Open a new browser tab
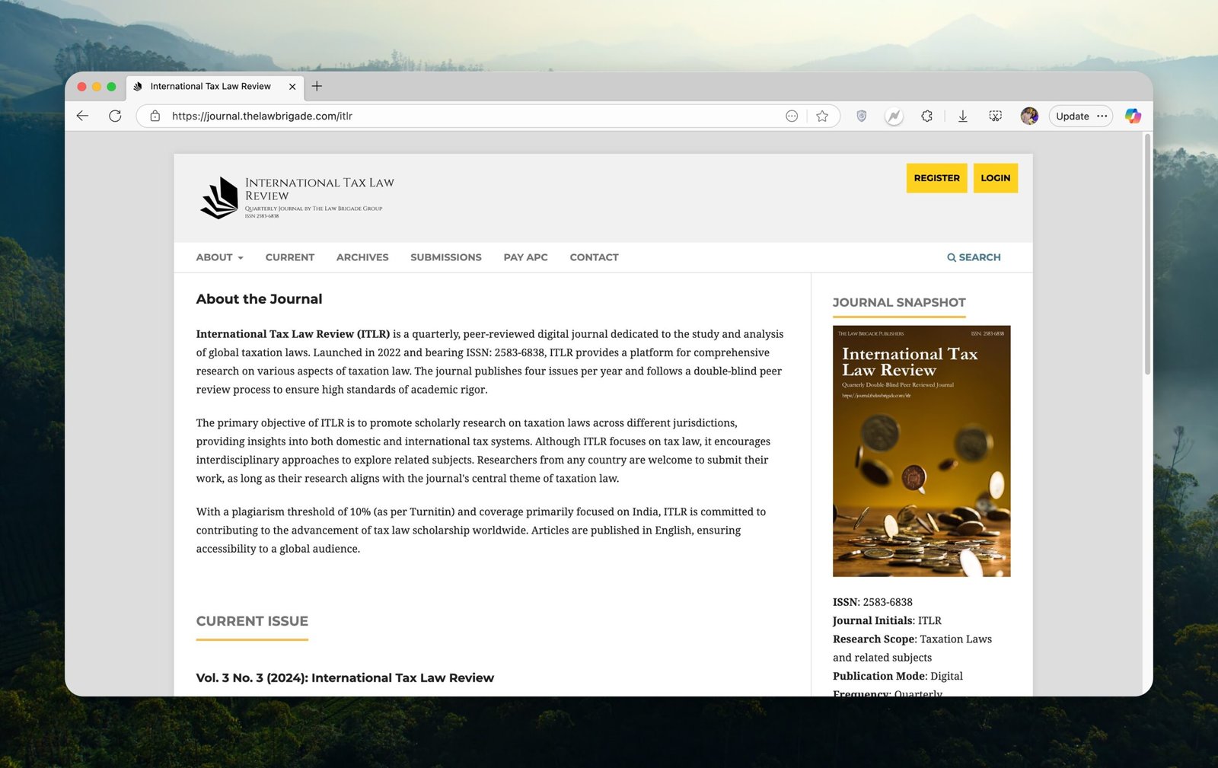 point(317,86)
